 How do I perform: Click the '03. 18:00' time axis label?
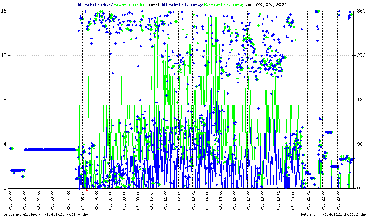click(262, 200)
